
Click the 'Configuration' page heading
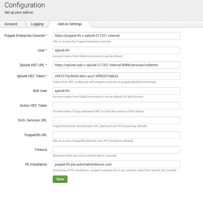click(25, 5)
